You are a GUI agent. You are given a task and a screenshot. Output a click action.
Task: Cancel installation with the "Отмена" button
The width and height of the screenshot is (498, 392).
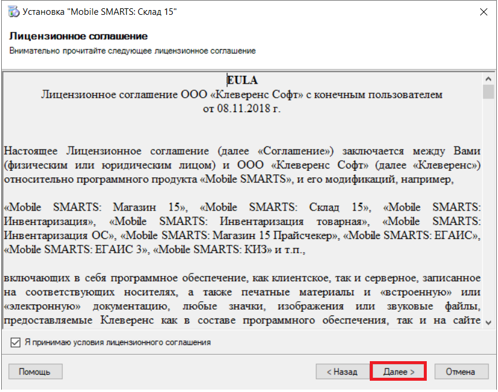coord(461,372)
